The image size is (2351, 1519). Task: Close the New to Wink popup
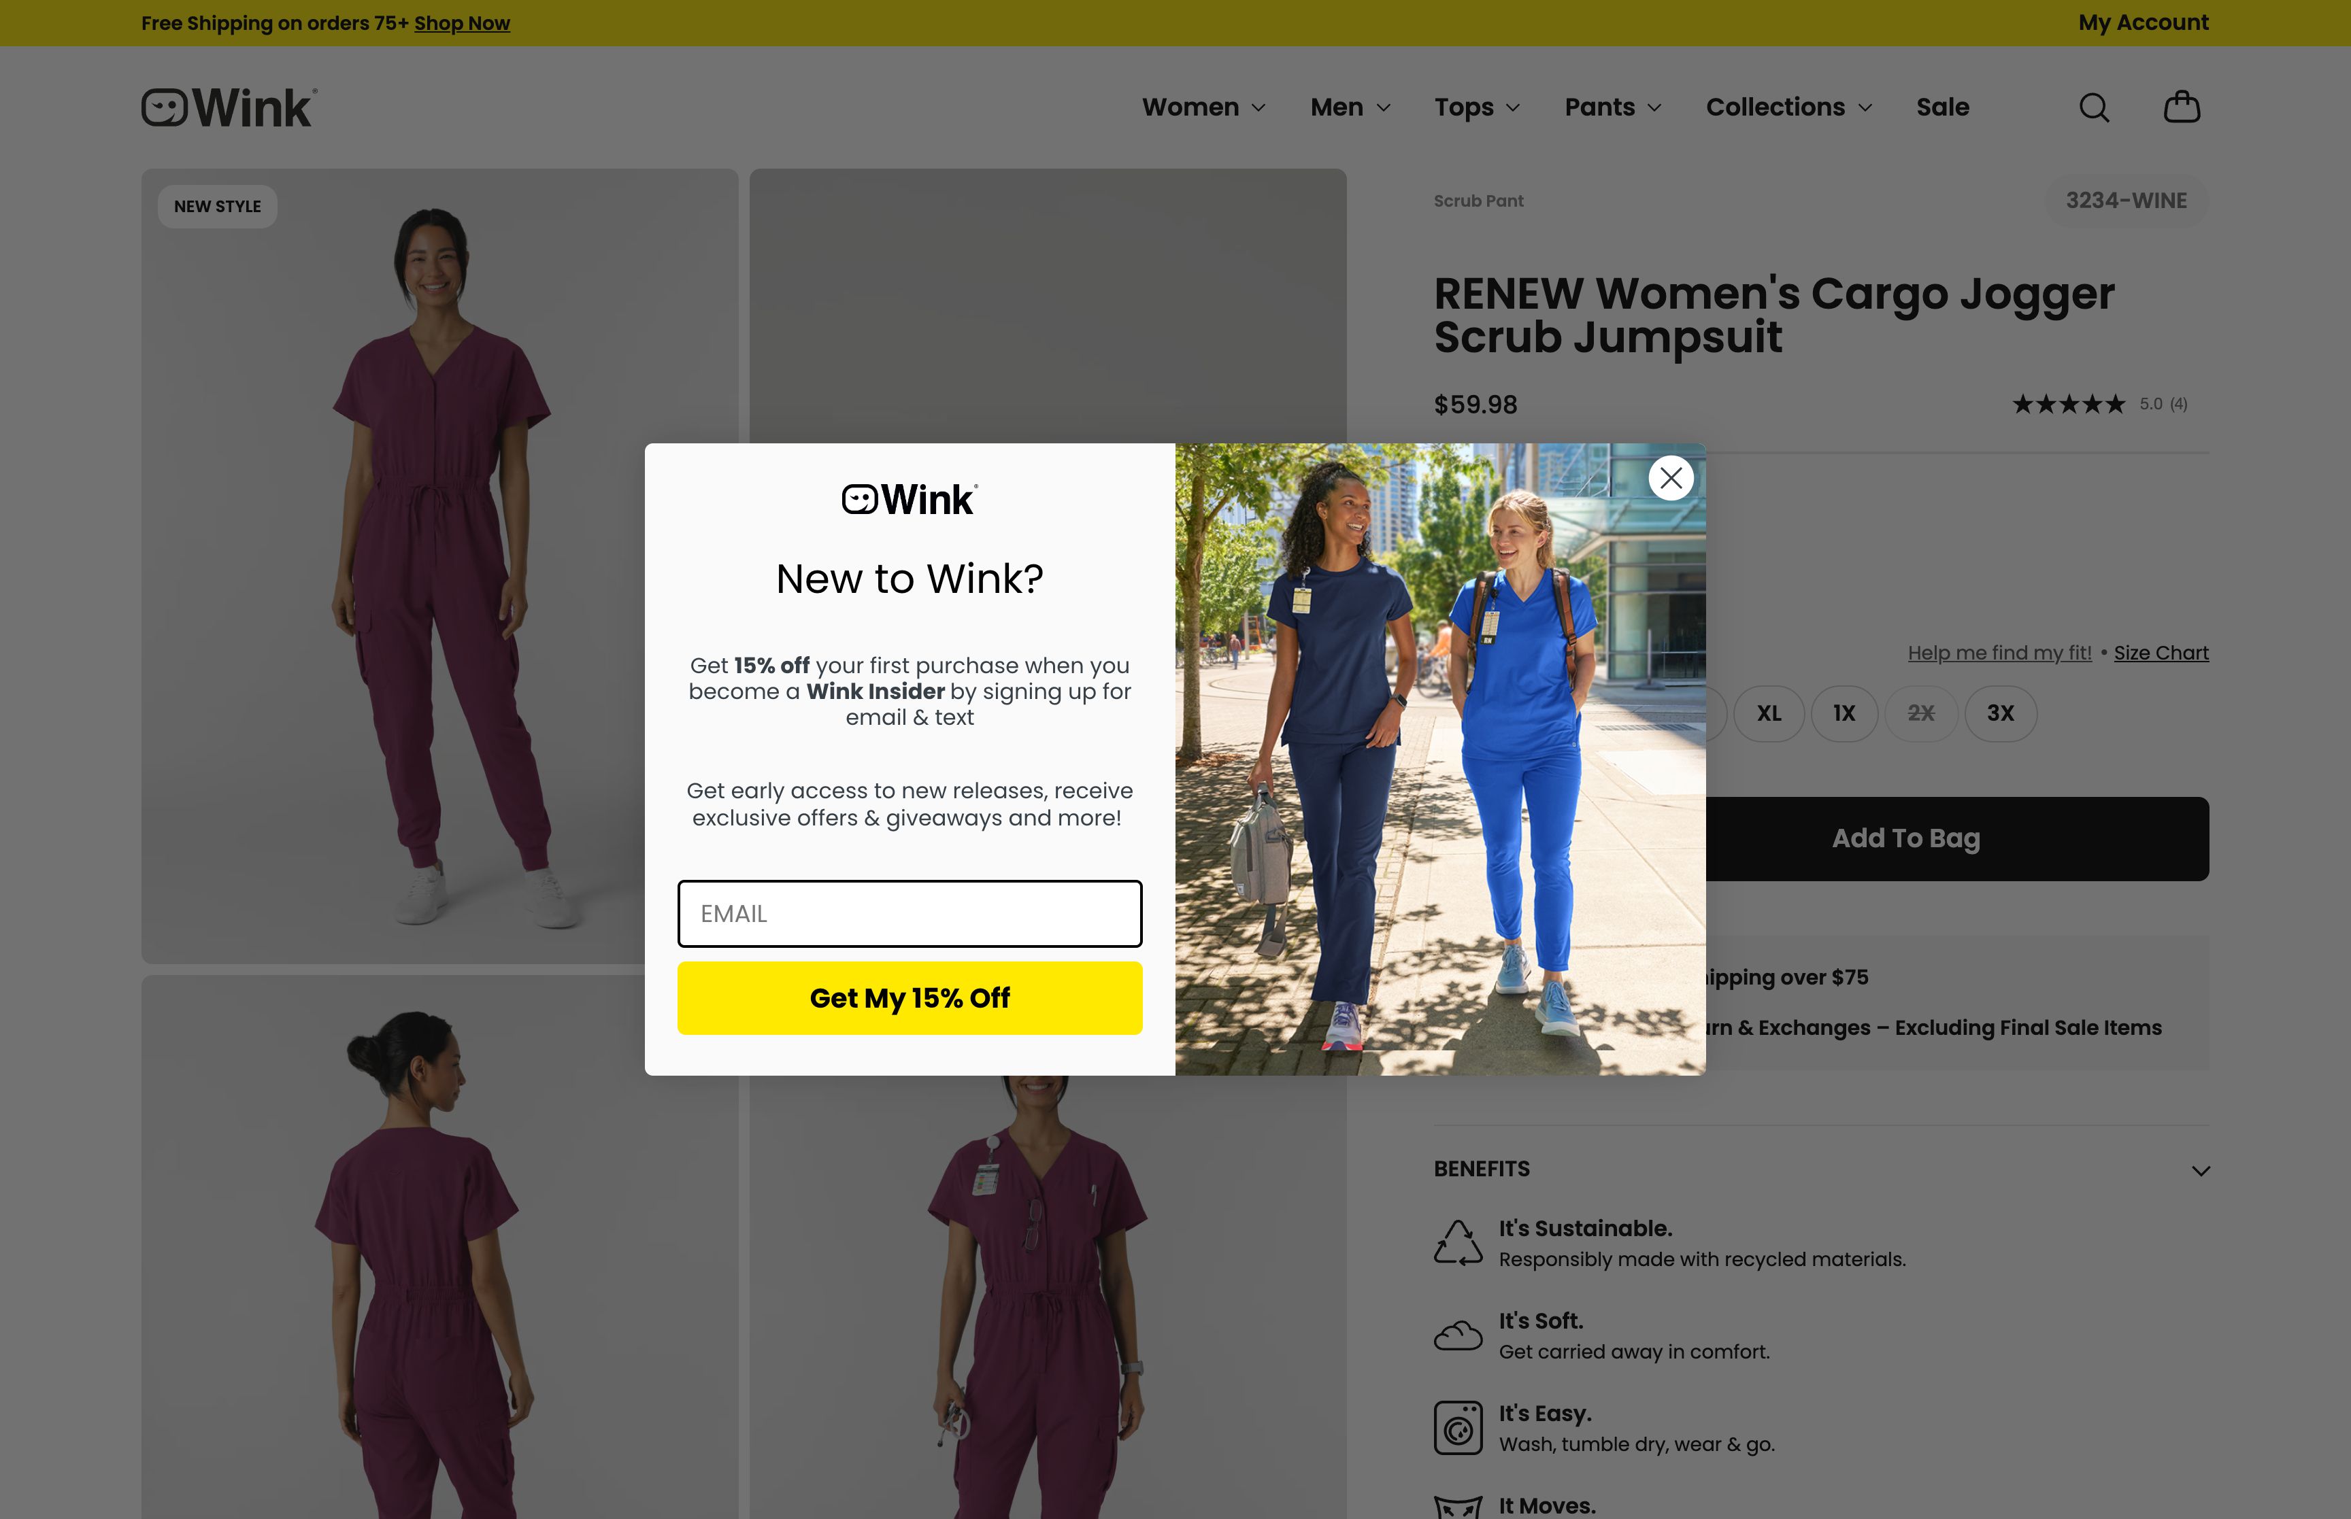coord(1670,479)
